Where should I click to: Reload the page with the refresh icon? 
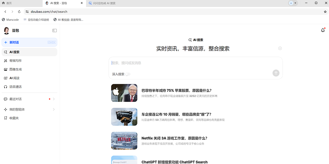(19, 12)
